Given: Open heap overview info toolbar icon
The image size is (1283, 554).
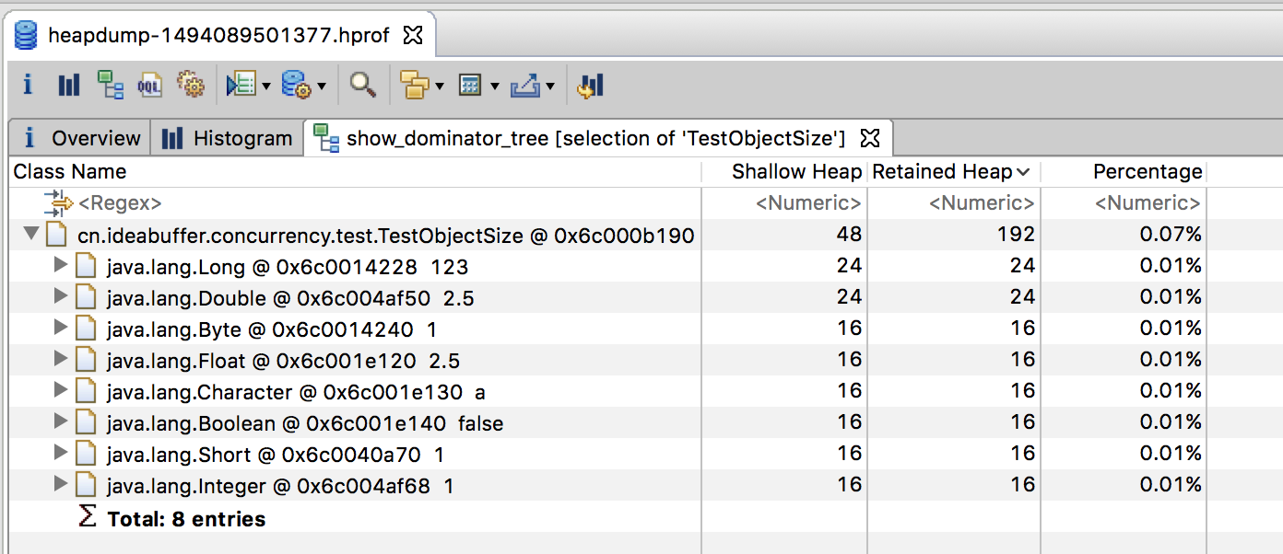Looking at the screenshot, I should coord(28,86).
